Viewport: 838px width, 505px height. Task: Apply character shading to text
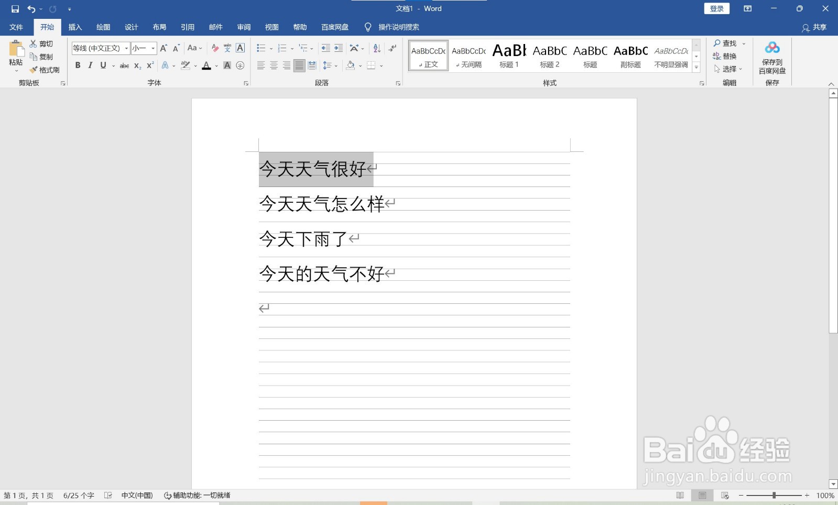(x=227, y=65)
